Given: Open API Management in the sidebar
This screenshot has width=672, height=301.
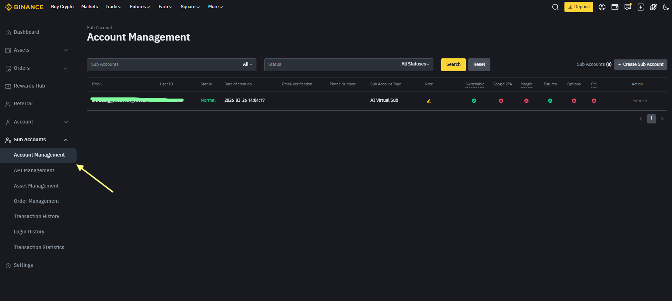Looking at the screenshot, I should pos(34,170).
